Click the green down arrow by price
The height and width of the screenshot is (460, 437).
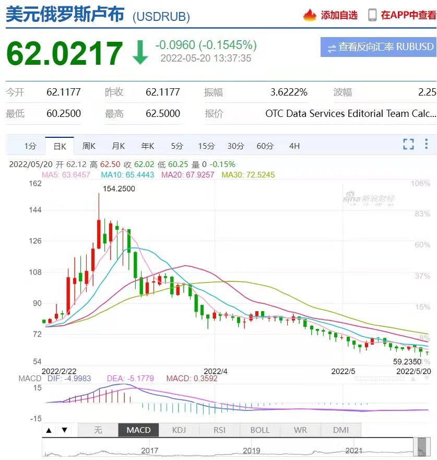[140, 52]
